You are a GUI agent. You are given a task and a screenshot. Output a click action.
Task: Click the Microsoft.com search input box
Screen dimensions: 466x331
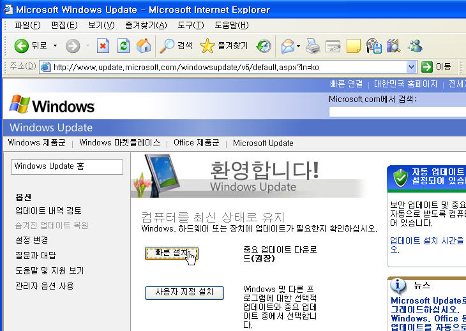[397, 112]
